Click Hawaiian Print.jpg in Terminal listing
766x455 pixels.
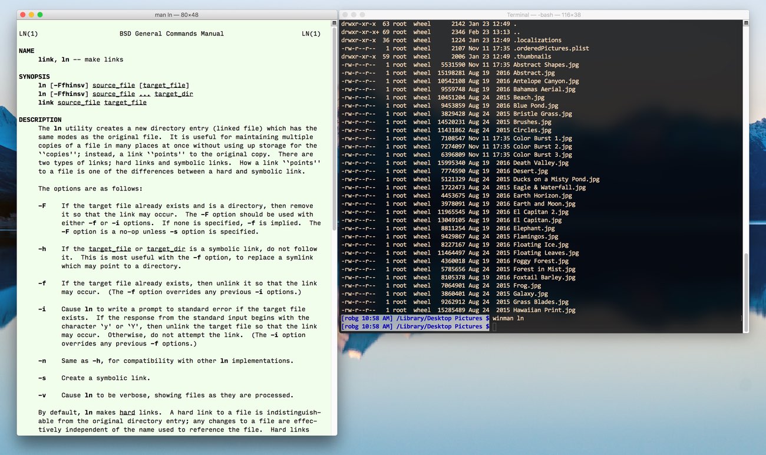click(544, 310)
